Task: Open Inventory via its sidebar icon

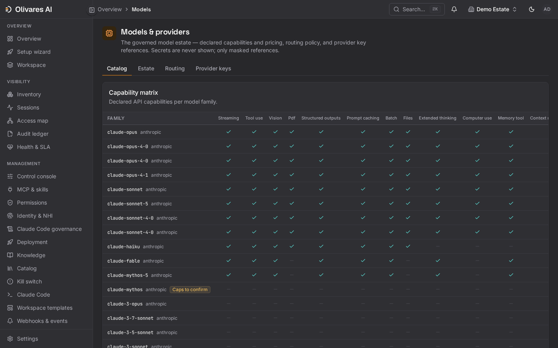Action: [x=10, y=94]
